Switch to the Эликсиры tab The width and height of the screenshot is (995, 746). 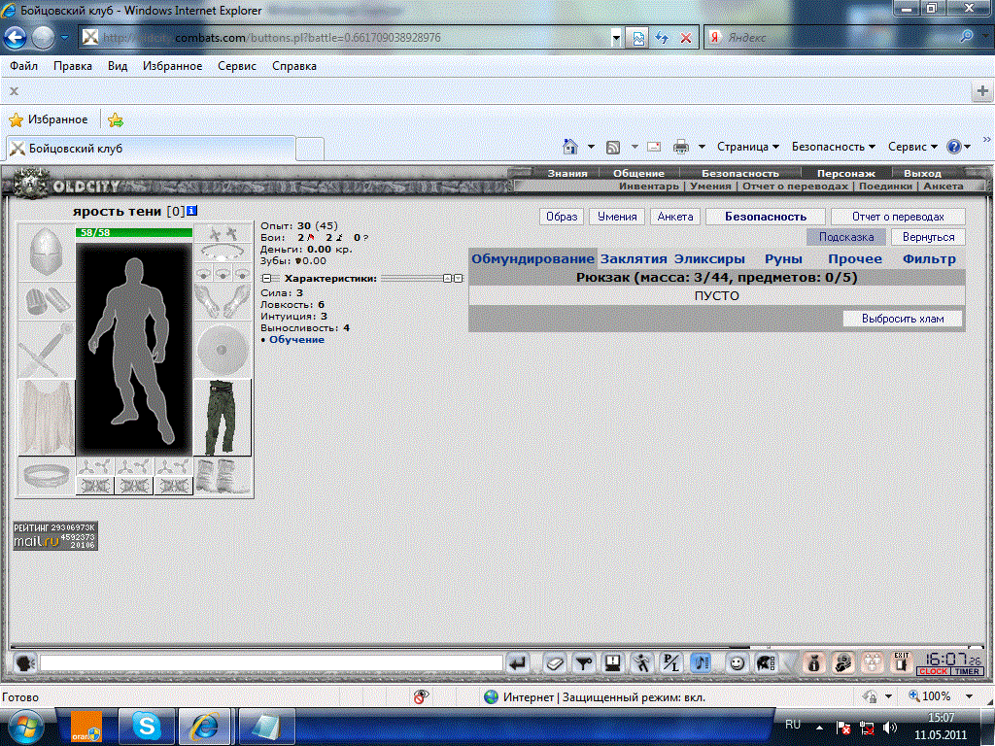[x=709, y=258]
